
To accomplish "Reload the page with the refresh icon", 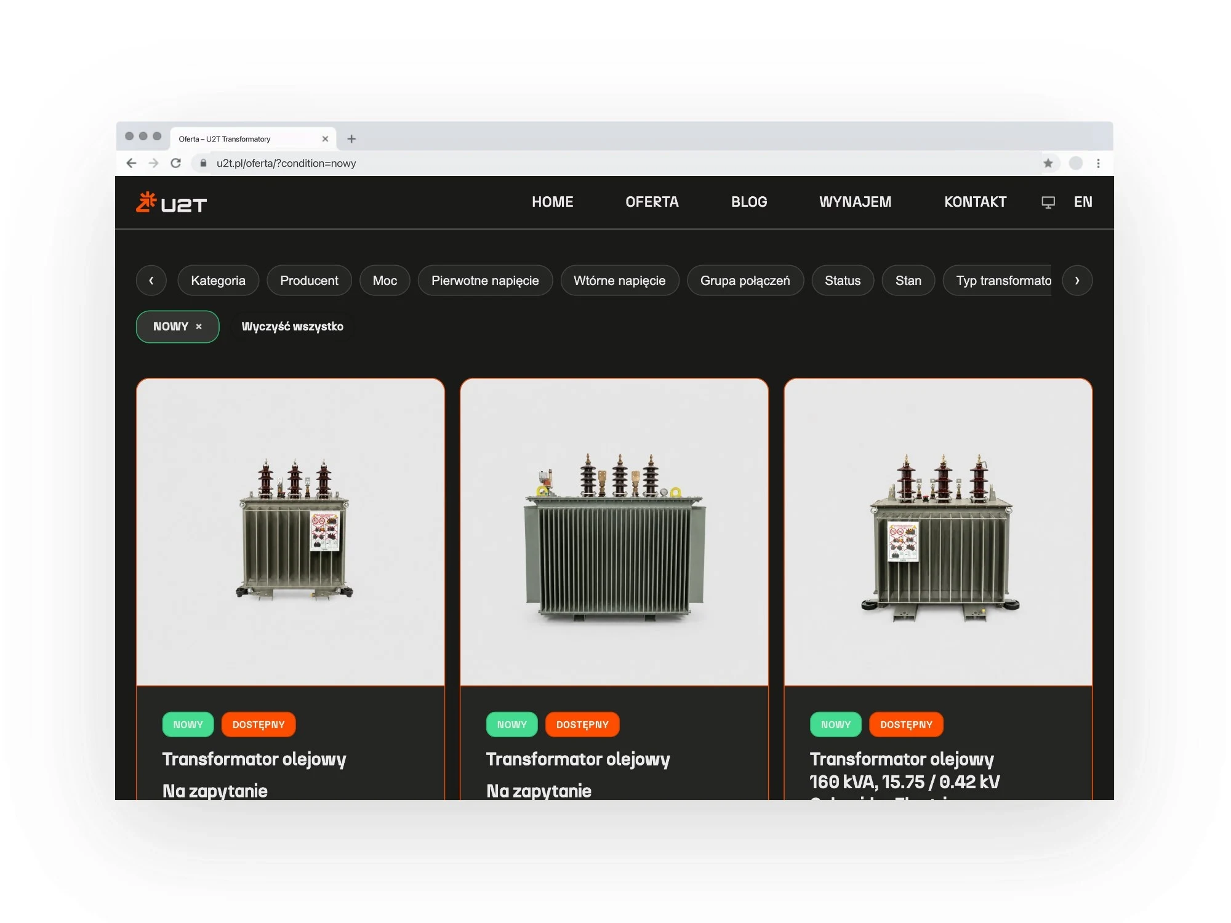I will point(176,163).
